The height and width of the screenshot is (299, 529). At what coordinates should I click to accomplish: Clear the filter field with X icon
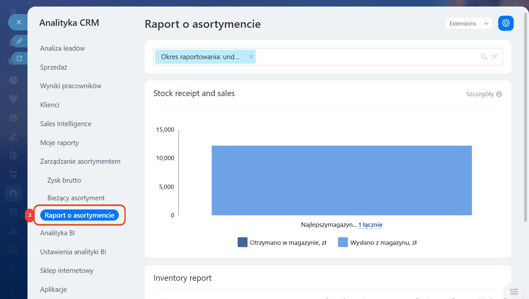[x=495, y=57]
